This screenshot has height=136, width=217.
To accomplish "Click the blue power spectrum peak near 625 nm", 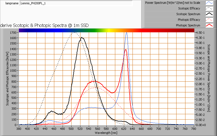I will [x=126, y=33].
